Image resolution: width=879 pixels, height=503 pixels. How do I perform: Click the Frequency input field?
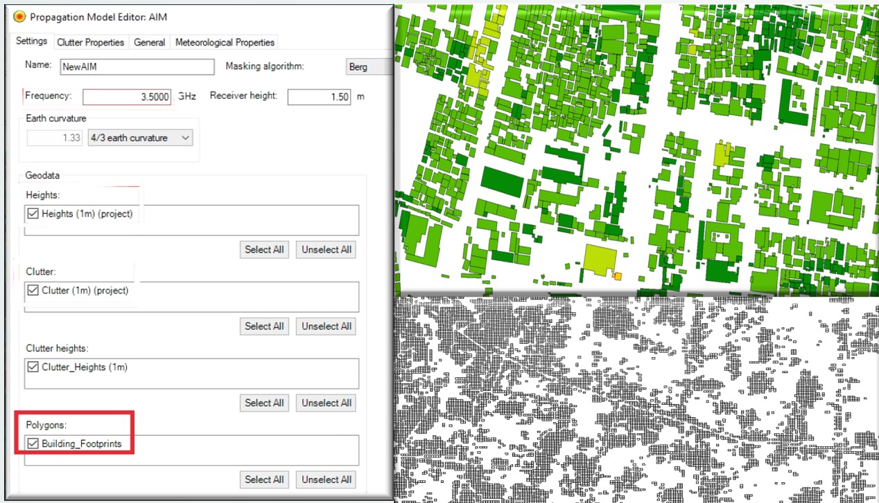[127, 97]
